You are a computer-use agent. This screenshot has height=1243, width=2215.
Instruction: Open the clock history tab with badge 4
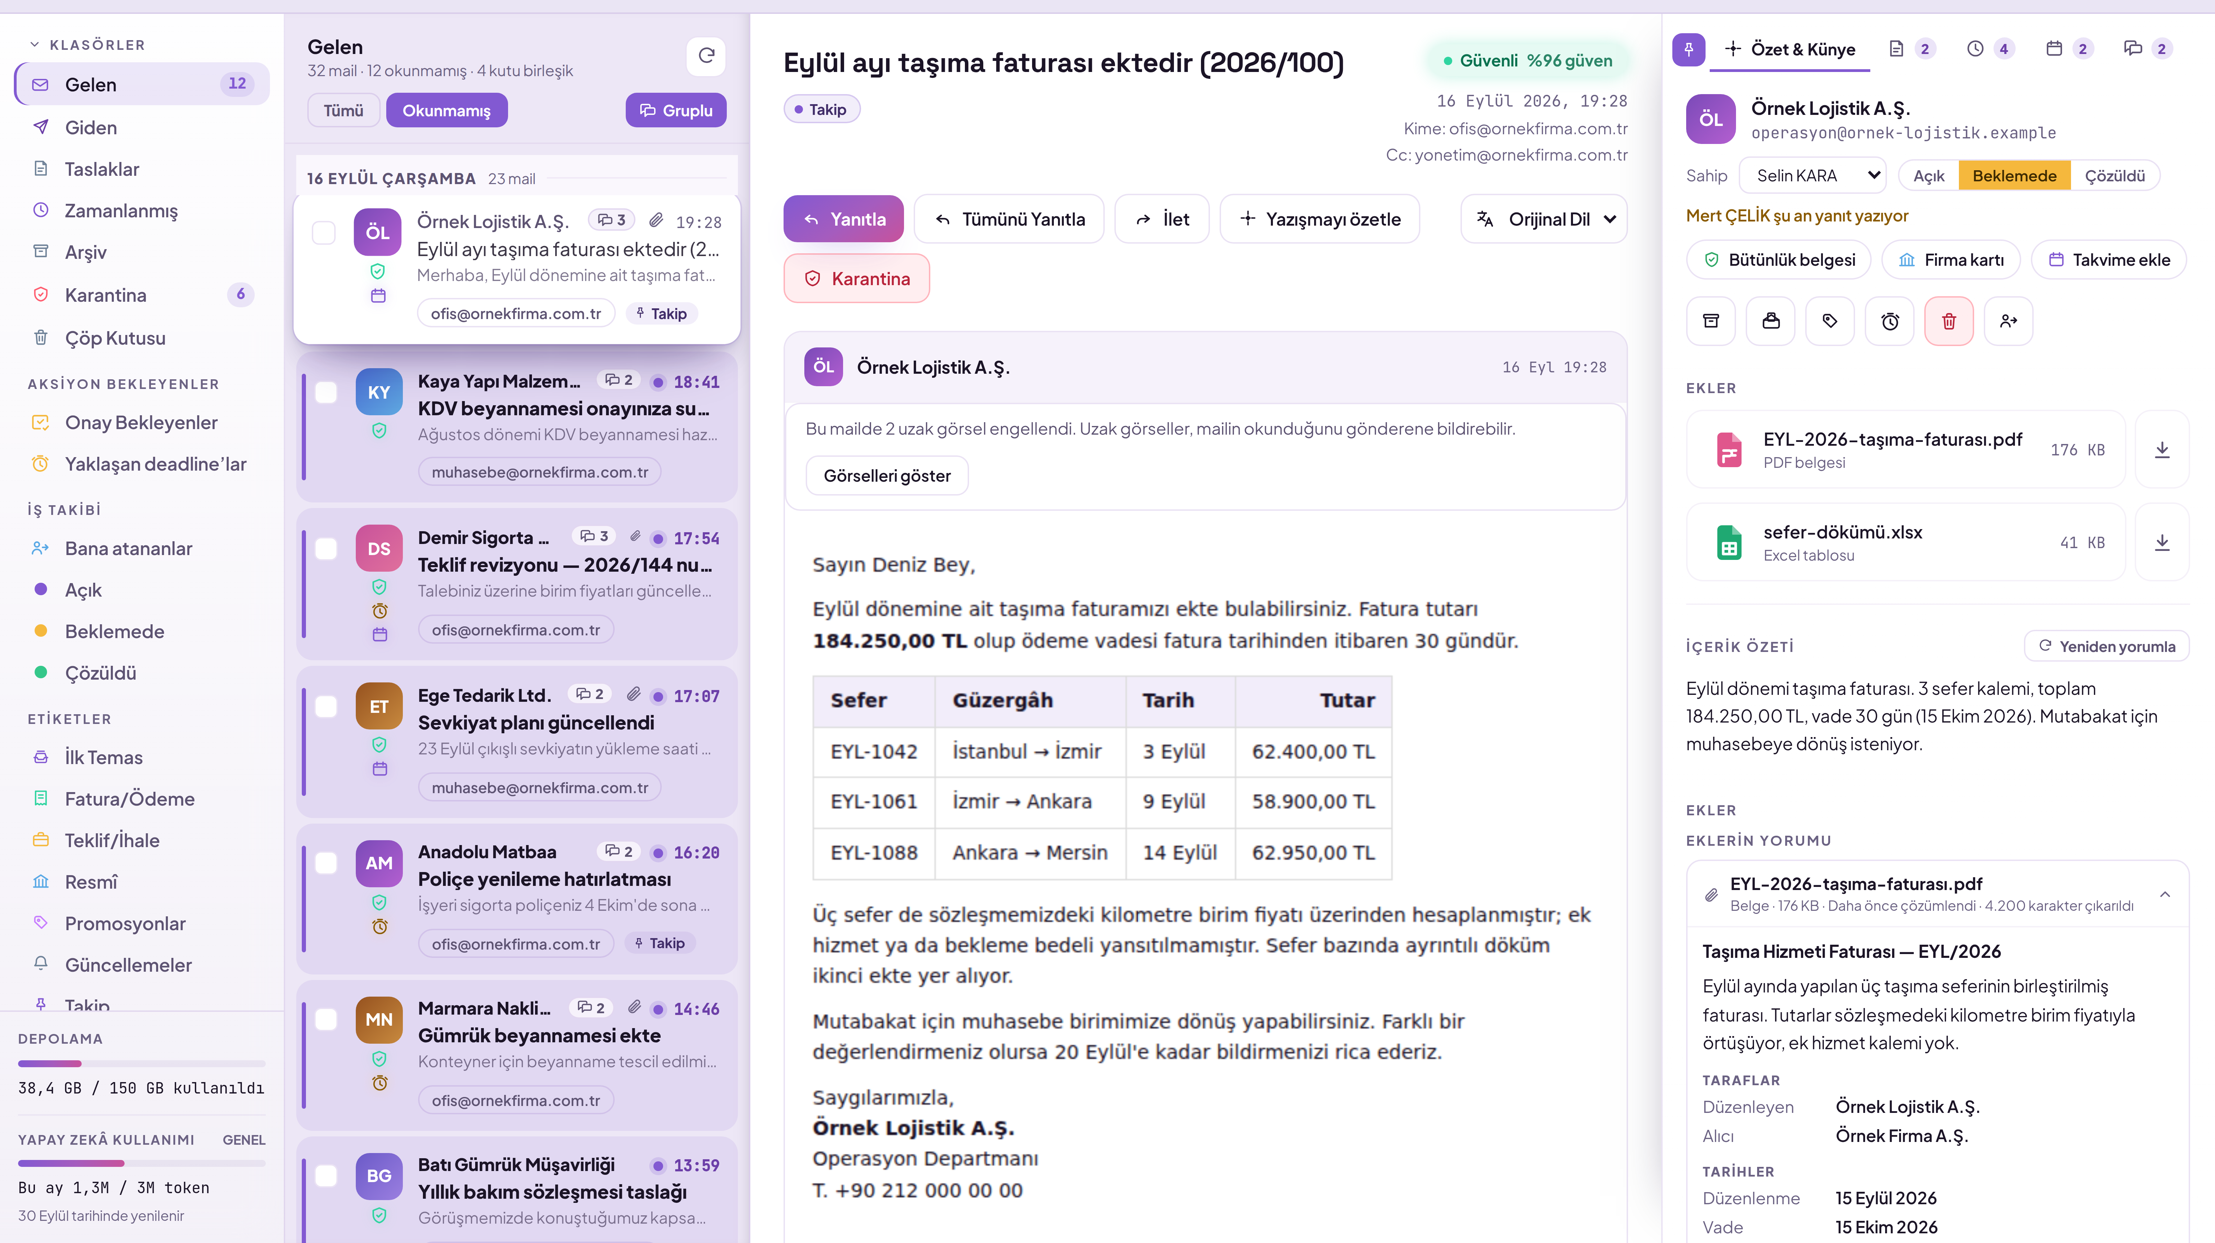click(1990, 49)
